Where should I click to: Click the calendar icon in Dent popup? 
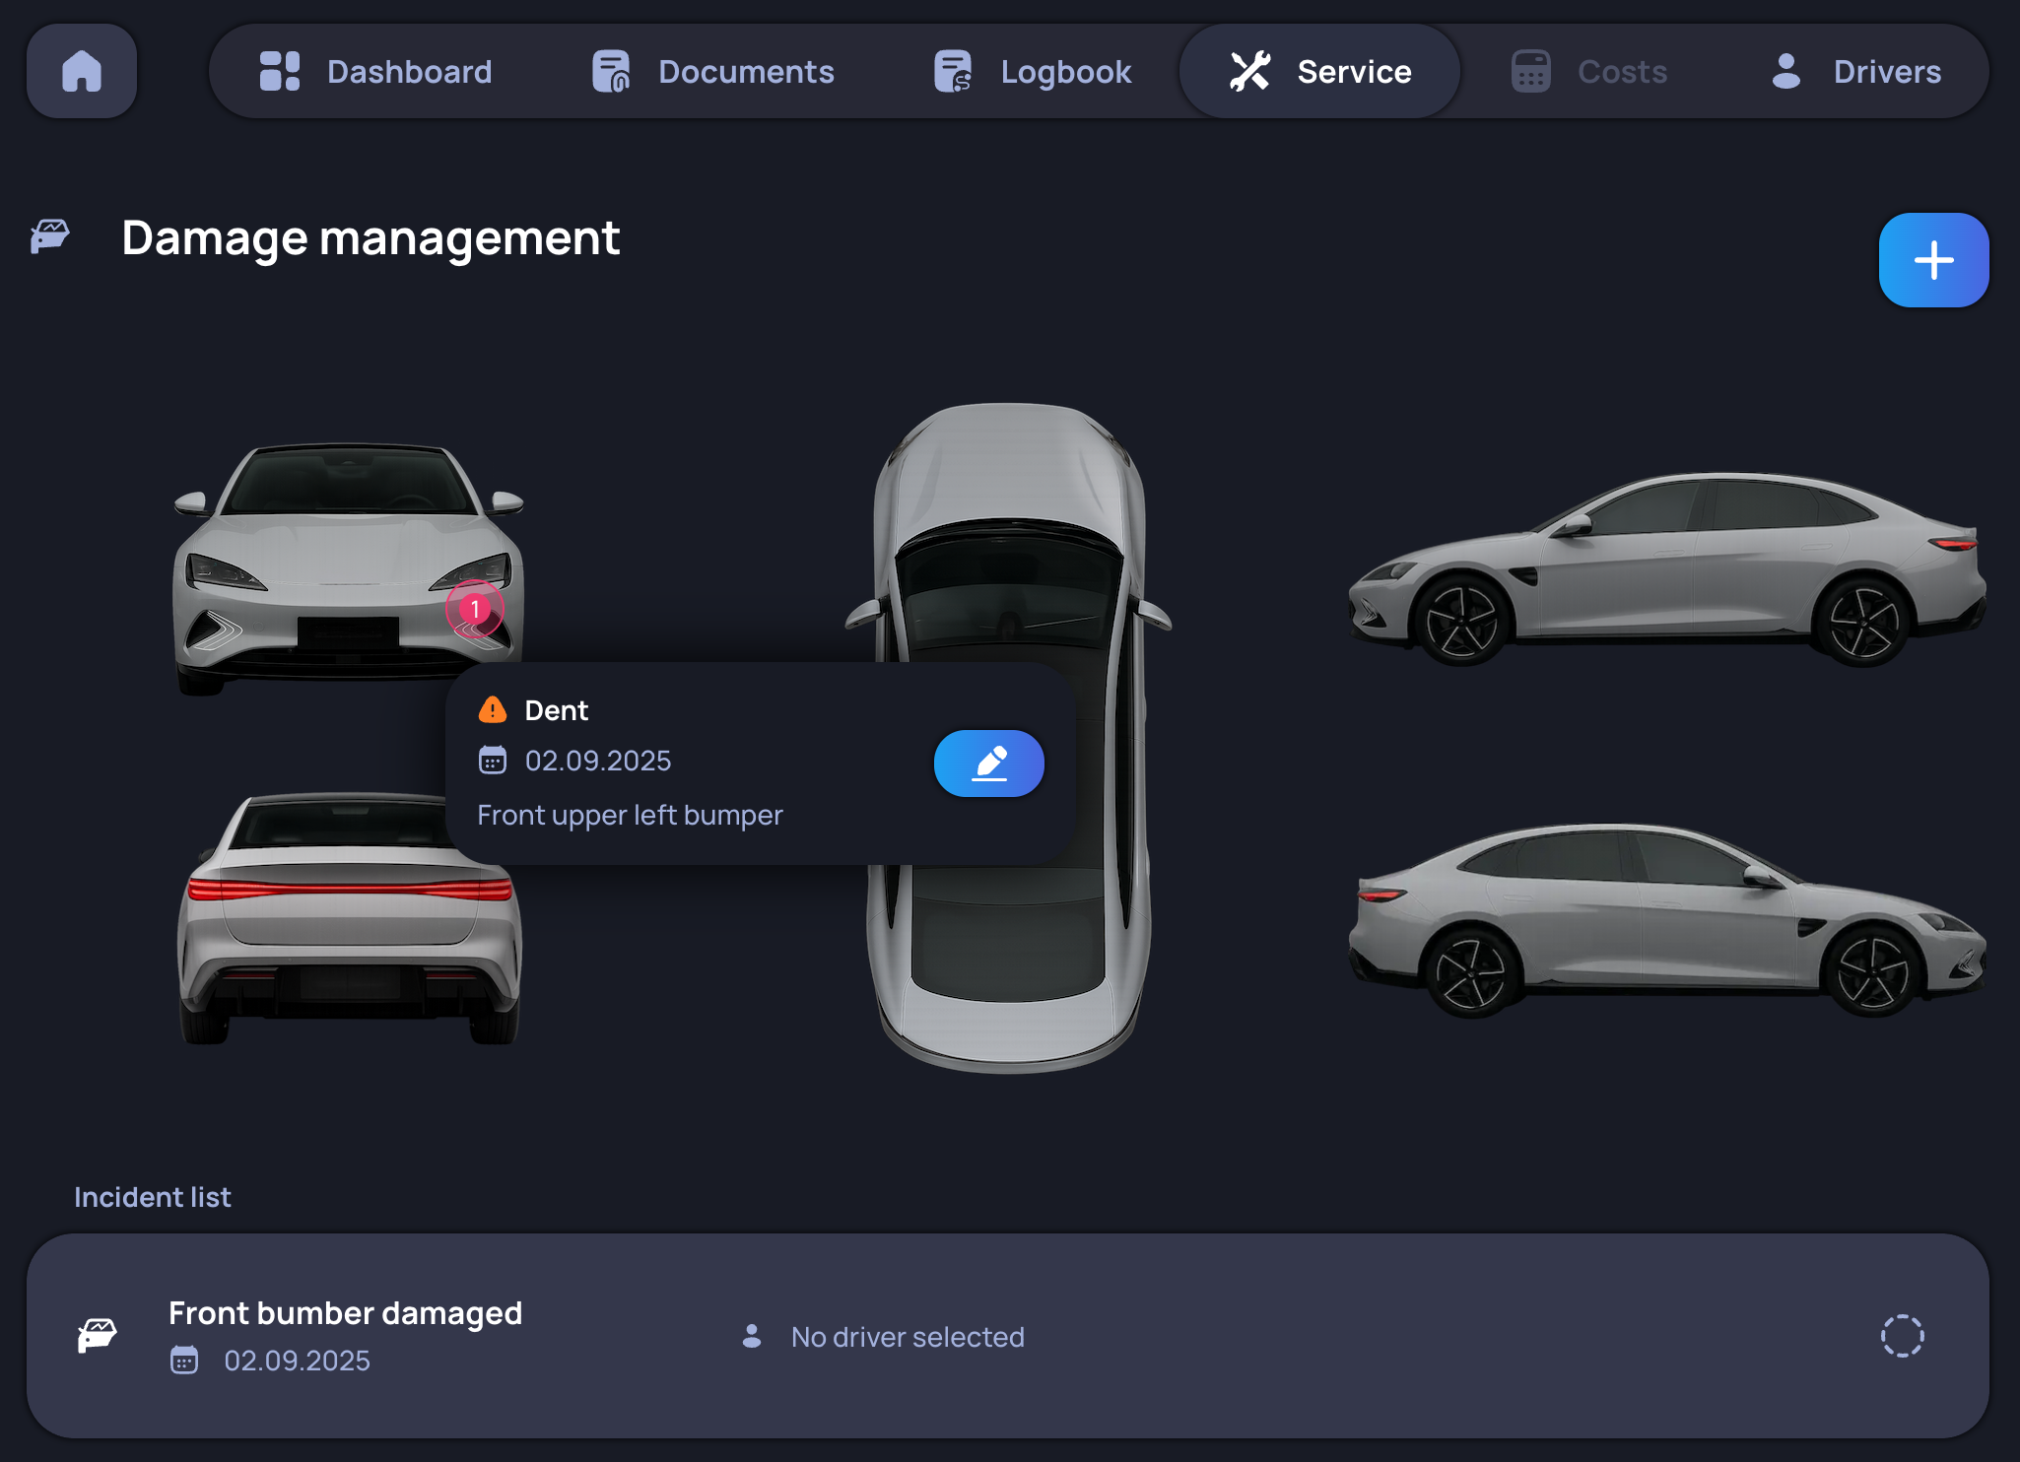click(x=492, y=761)
